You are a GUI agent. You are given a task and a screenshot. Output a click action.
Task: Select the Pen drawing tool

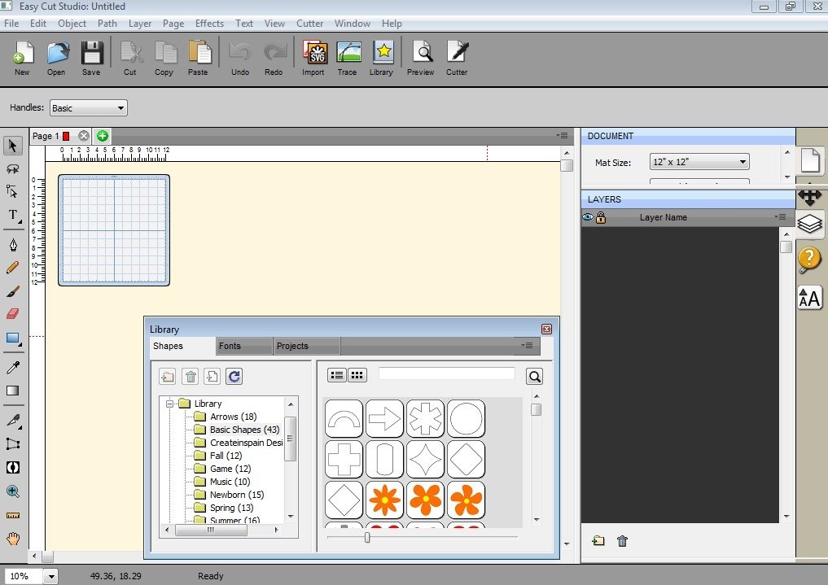click(13, 245)
